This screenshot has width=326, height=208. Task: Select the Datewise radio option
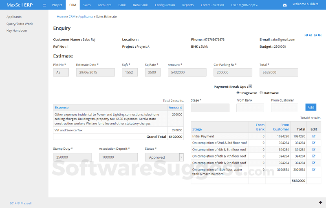click(261, 93)
